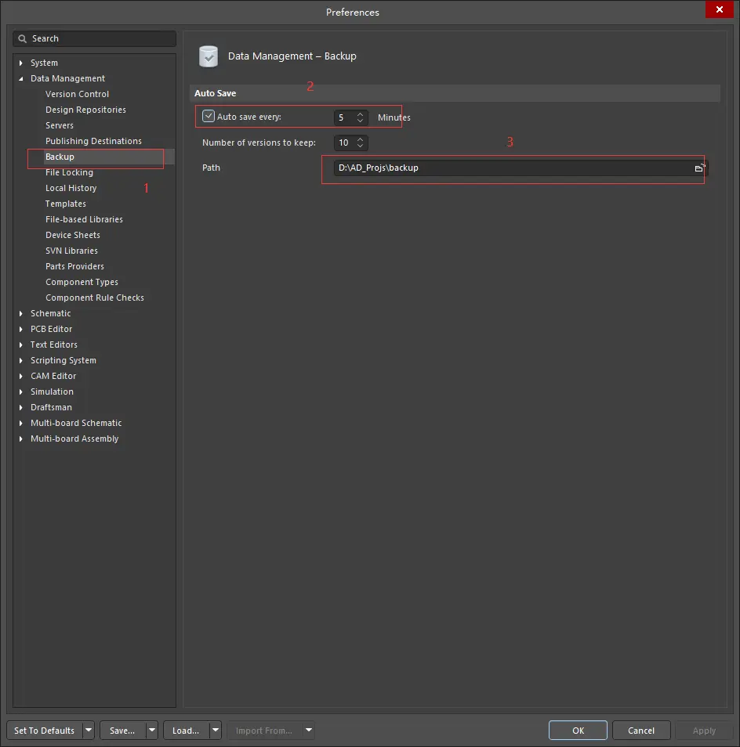Select the System tree label
This screenshot has height=747, width=740.
point(45,63)
